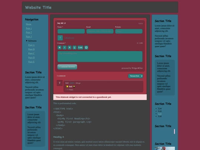The height and width of the screenshot is (150, 200).
Task: Click the Upload avatar link
Action: coord(69,38)
